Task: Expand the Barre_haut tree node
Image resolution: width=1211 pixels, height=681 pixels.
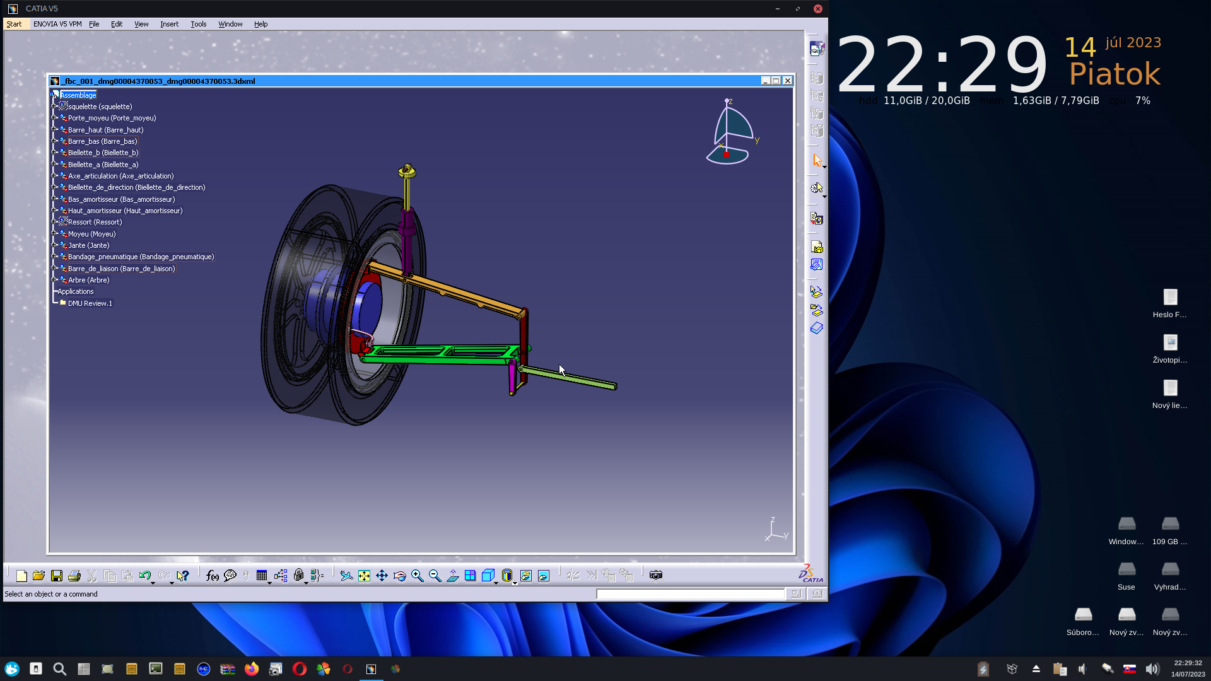Action: click(55, 130)
